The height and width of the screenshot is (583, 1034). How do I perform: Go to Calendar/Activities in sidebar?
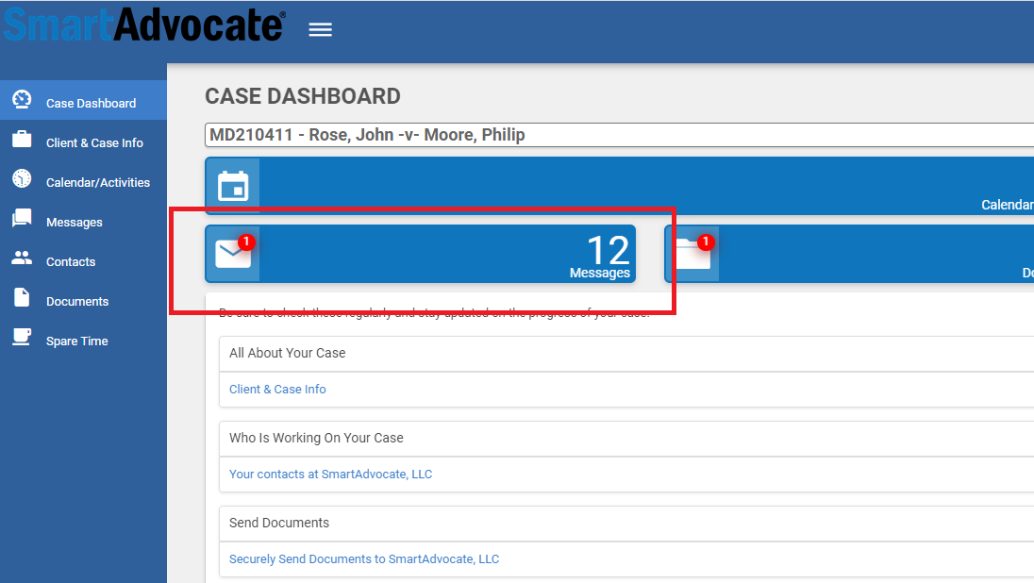point(84,179)
